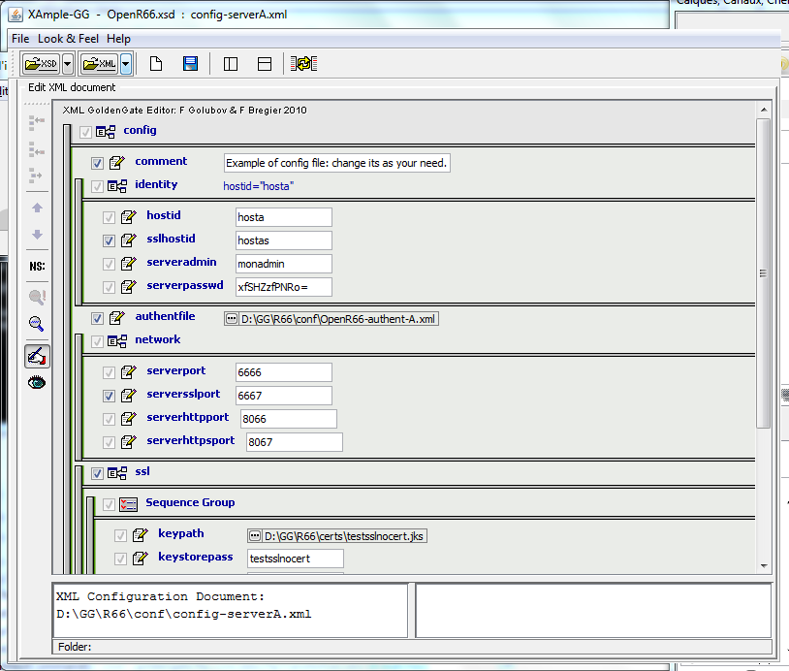789x671 pixels.
Task: Select the network element label
Action: (157, 339)
